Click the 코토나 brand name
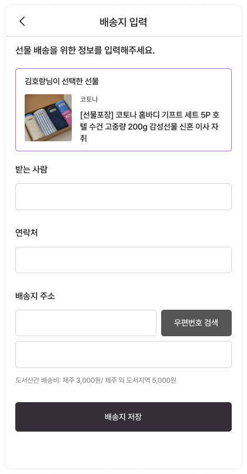Viewport: 247px width, 474px height. (89, 99)
